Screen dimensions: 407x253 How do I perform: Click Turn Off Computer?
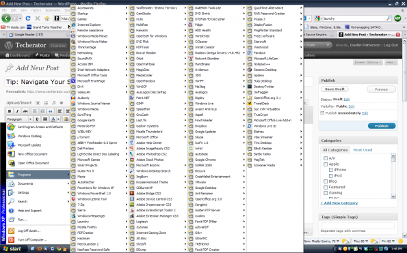pyautogui.click(x=32, y=240)
